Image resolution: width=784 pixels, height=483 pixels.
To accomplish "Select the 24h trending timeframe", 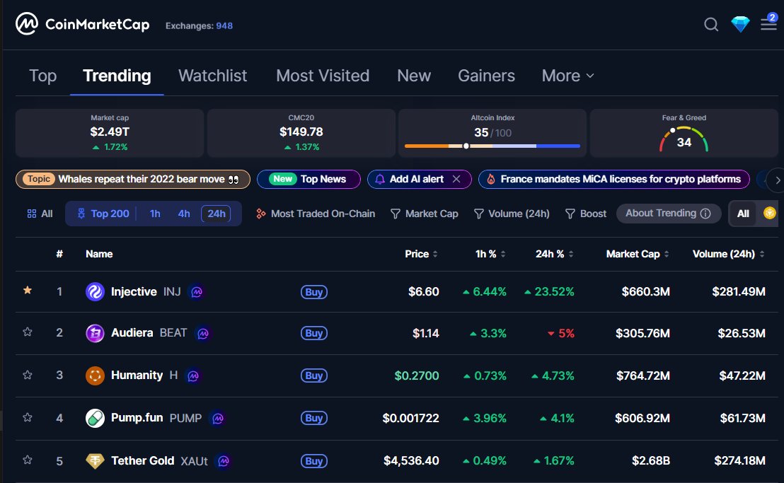I will 216,214.
